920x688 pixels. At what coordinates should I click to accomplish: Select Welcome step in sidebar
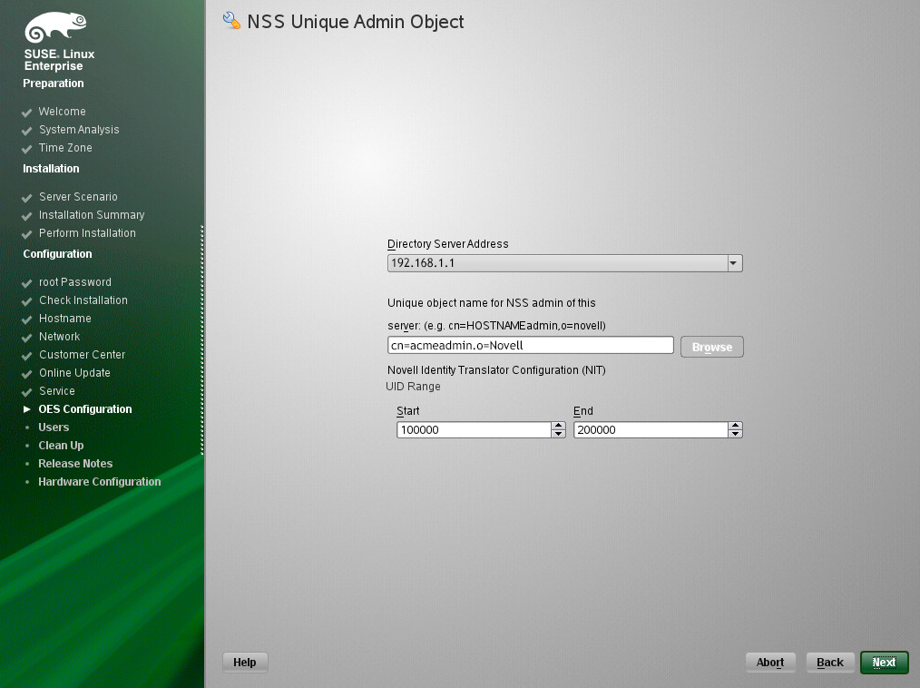coord(63,112)
